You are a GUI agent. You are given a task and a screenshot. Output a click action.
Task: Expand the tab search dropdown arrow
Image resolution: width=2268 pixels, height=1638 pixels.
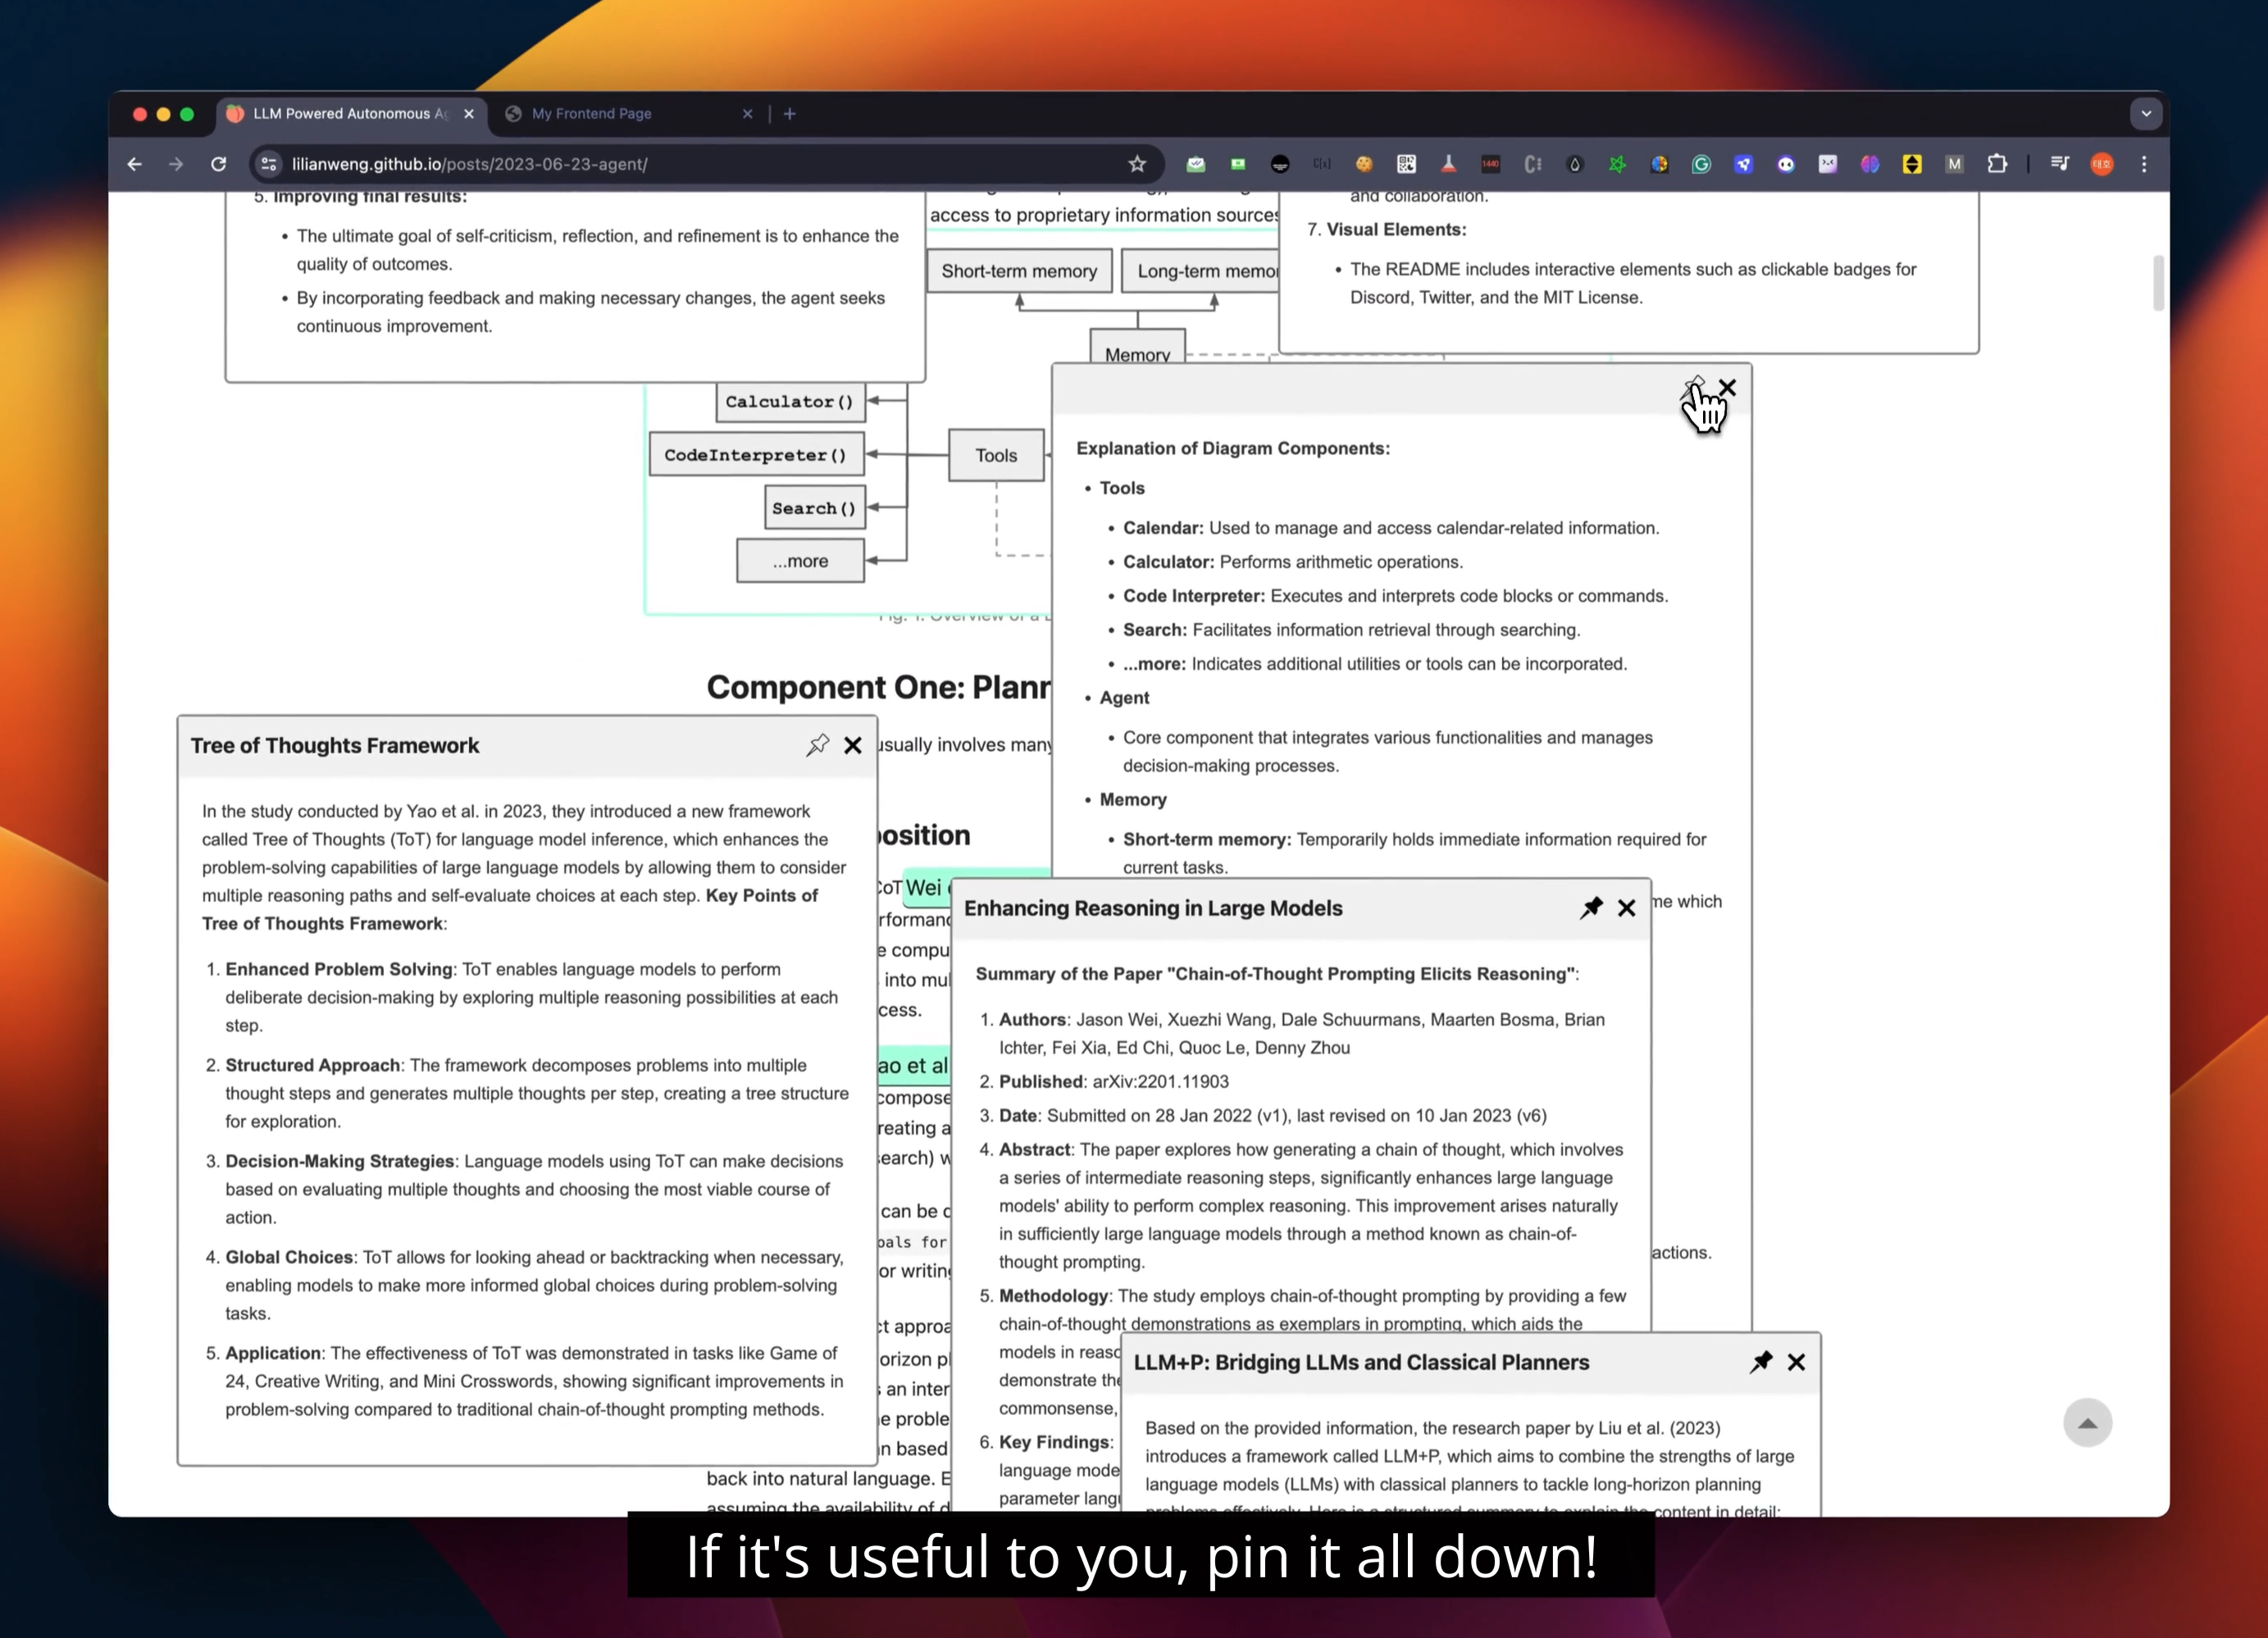click(x=2146, y=114)
